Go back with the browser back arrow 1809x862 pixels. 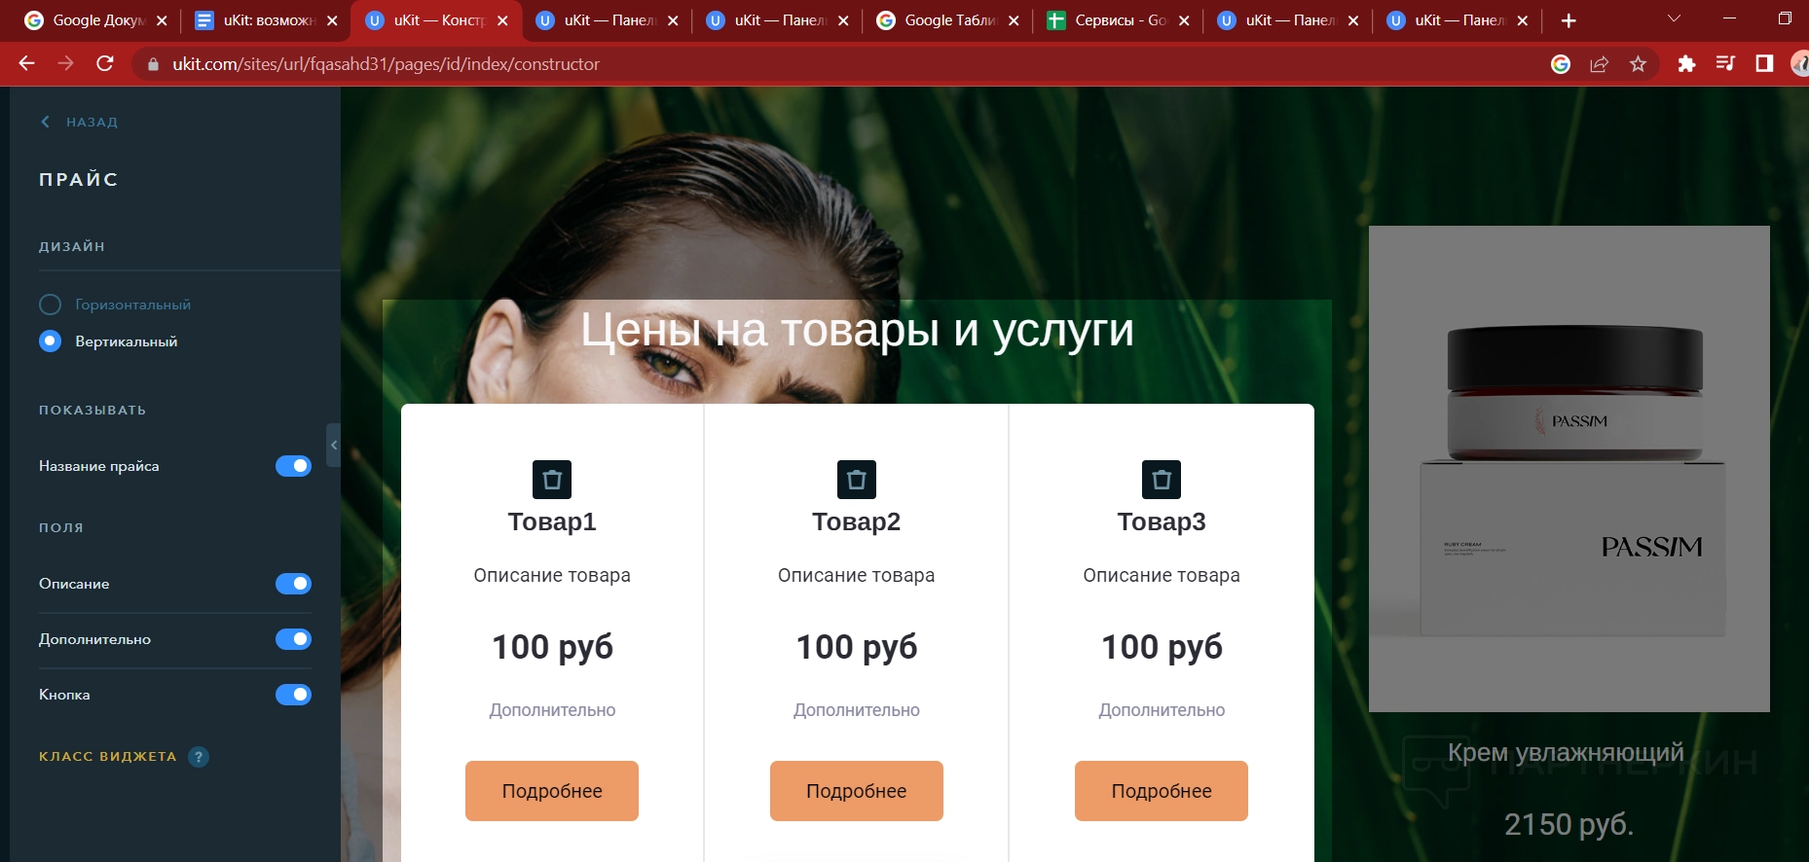click(27, 64)
